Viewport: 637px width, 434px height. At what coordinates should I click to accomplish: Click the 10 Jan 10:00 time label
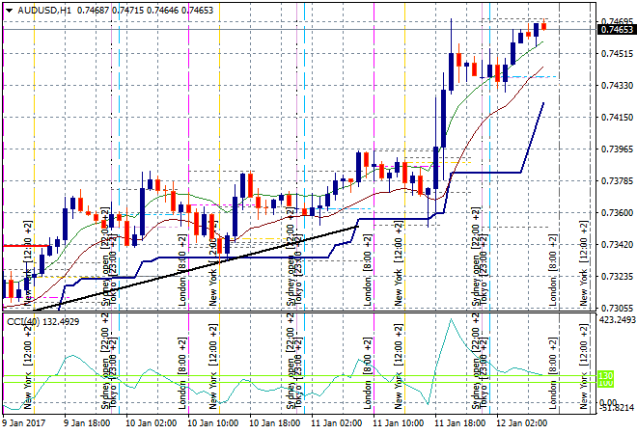(212, 422)
